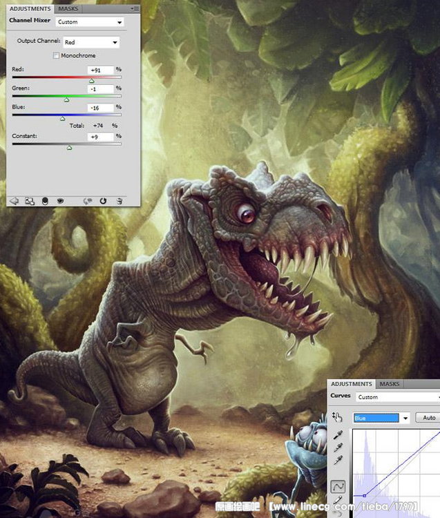
Task: Delete this adjustment layer trash icon
Action: point(119,201)
